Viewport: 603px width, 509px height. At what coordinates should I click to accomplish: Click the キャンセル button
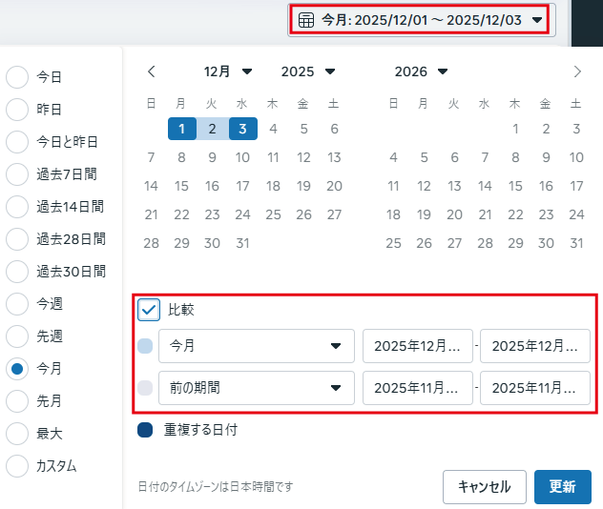(485, 486)
